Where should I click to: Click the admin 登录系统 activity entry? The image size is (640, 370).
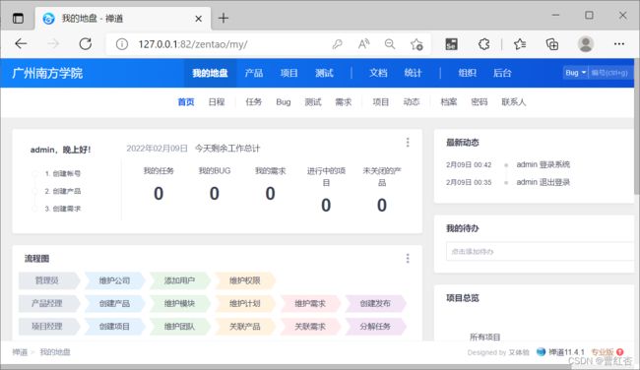point(543,164)
